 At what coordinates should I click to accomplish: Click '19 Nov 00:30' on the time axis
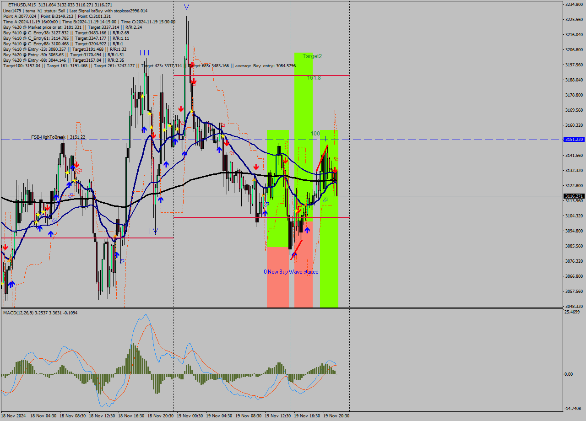(x=190, y=416)
